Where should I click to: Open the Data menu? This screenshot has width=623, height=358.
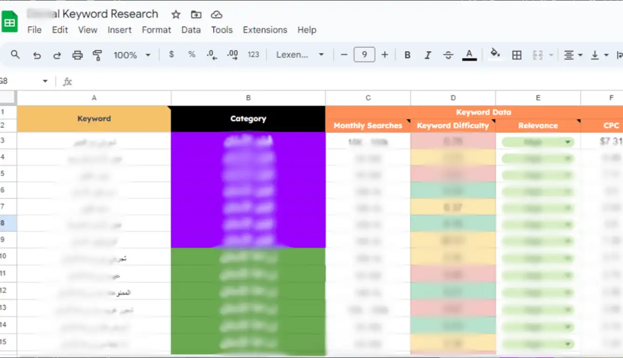point(191,30)
